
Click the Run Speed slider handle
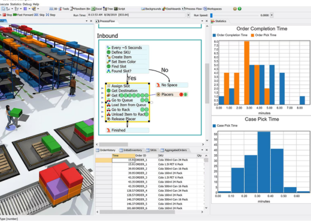pyautogui.click(x=212, y=15)
